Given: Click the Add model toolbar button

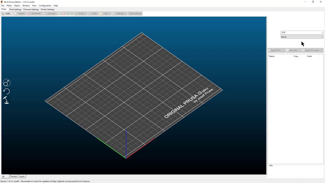Looking at the screenshot, I should coord(7,13).
